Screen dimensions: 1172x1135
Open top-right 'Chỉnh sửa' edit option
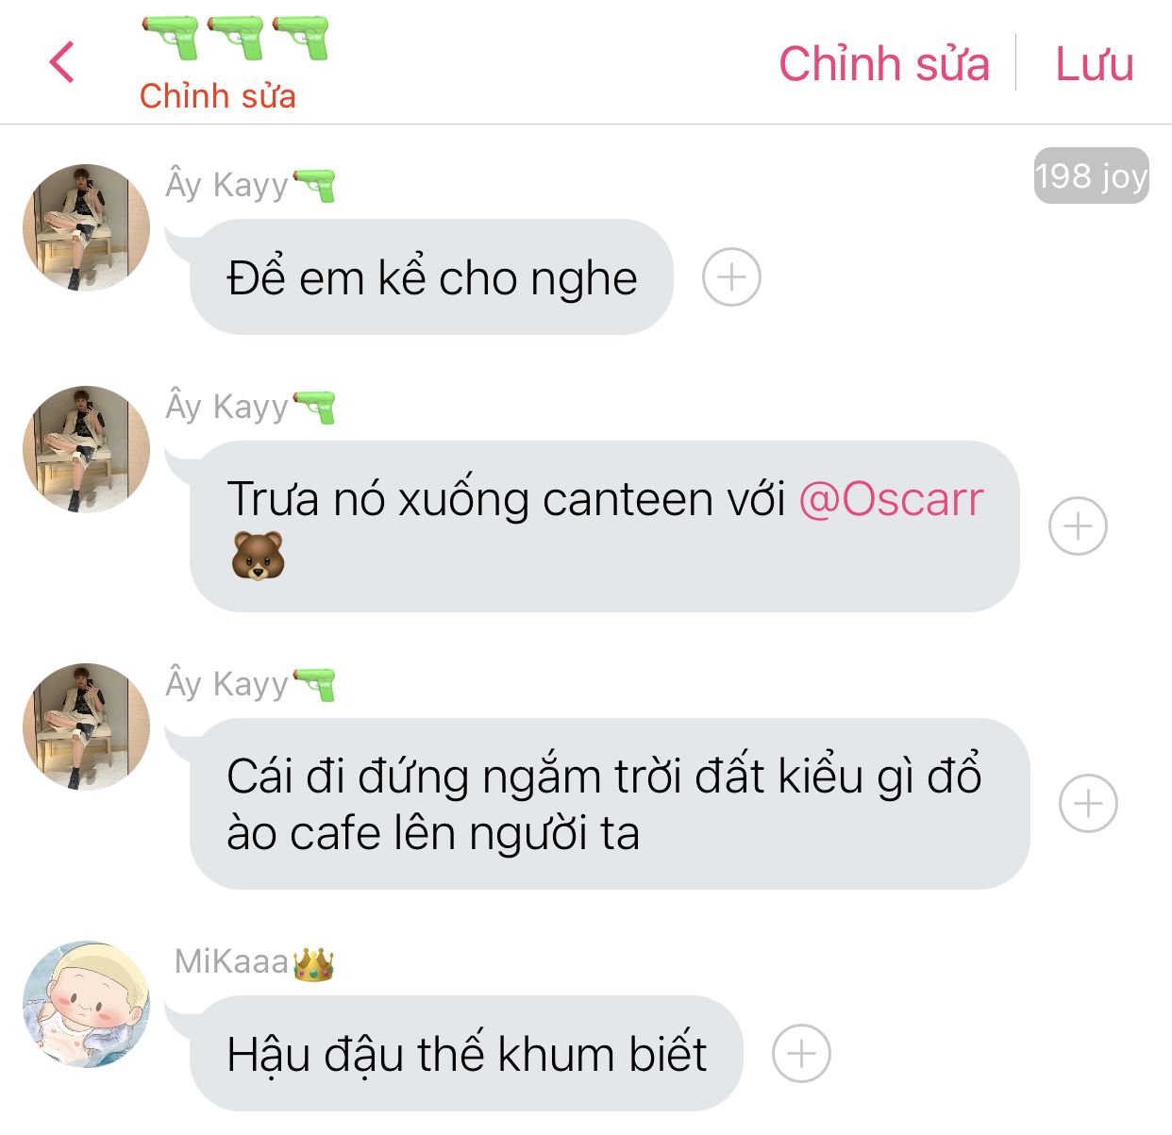pyautogui.click(x=883, y=64)
